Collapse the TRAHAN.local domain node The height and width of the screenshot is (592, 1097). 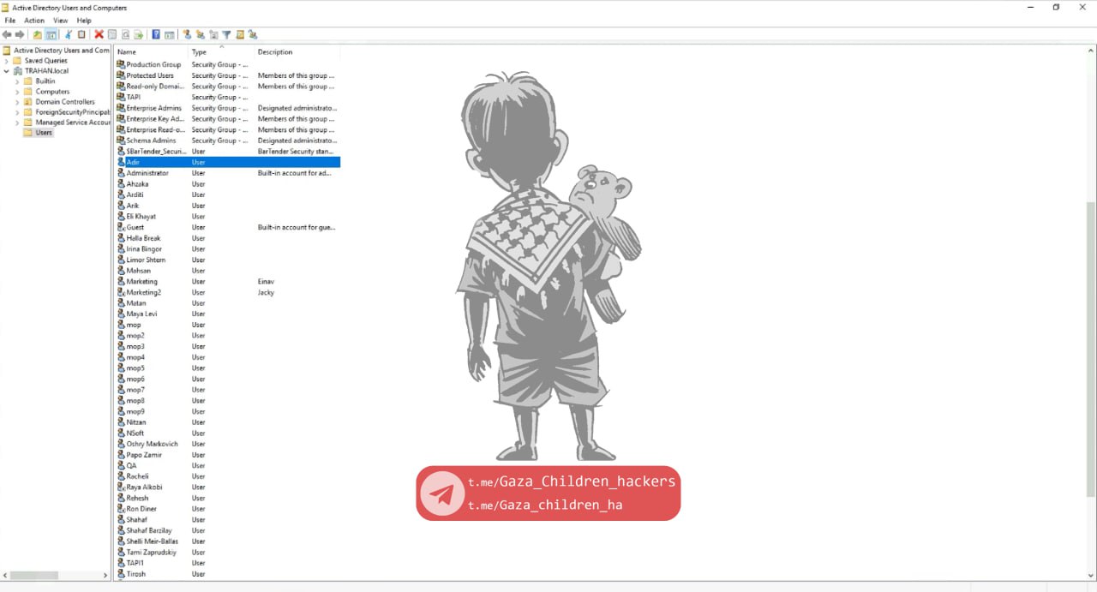(7, 71)
